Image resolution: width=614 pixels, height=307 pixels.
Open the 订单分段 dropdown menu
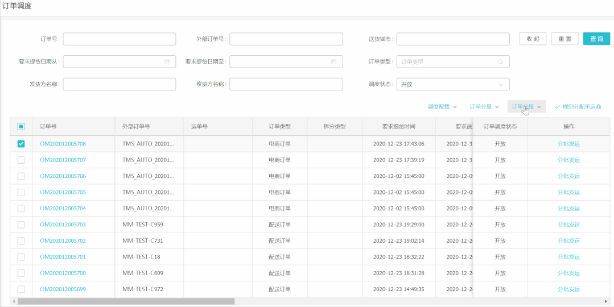coord(526,107)
